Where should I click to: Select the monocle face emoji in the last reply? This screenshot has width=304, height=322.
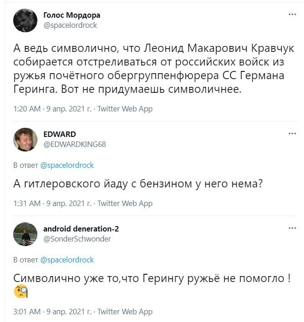pyautogui.click(x=21, y=292)
